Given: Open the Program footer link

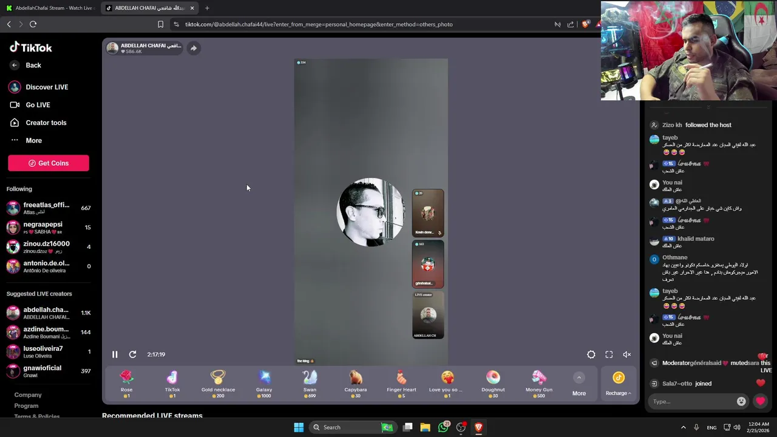Looking at the screenshot, I should (26, 406).
